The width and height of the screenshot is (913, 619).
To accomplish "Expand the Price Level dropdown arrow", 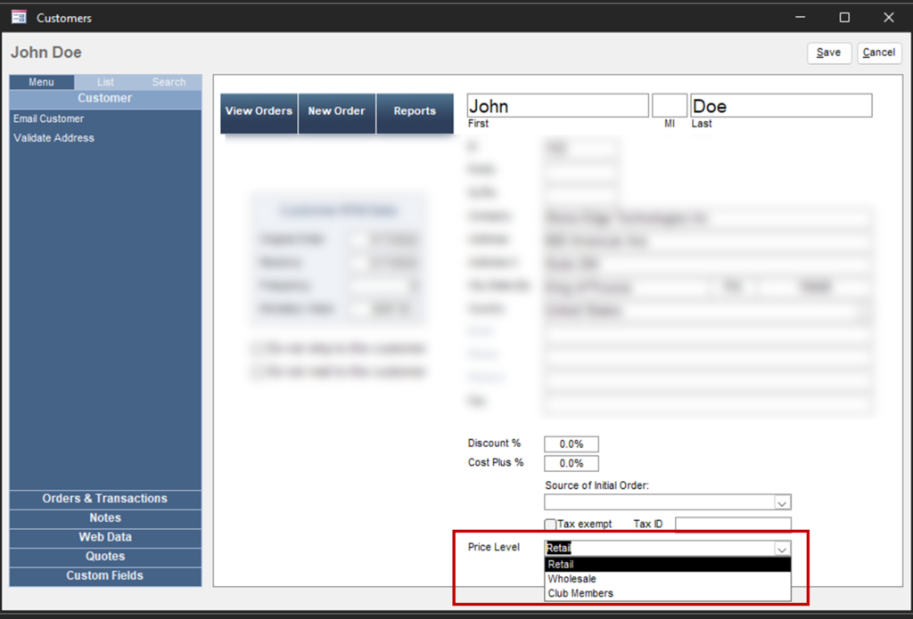I will pos(782,549).
